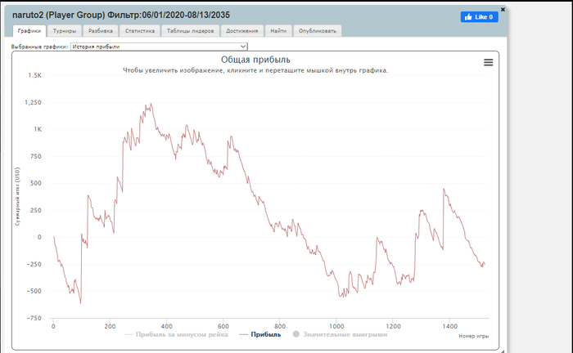573x353 pixels.
Task: Toggle the Прибыль series legend item
Action: (x=259, y=334)
